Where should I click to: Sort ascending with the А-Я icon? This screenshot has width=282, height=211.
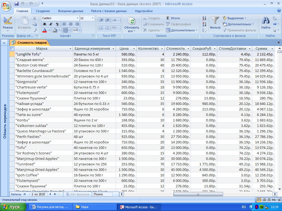pyautogui.click(x=204, y=18)
